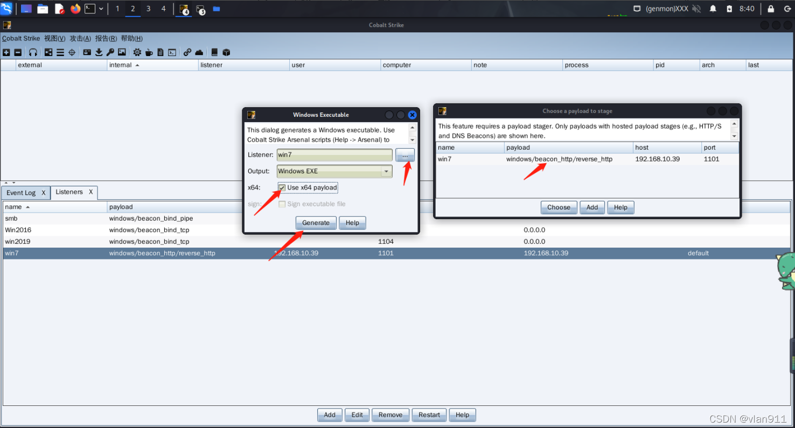Viewport: 795px width, 428px height.
Task: Click the Connect to team server plus icon
Action: pos(6,52)
